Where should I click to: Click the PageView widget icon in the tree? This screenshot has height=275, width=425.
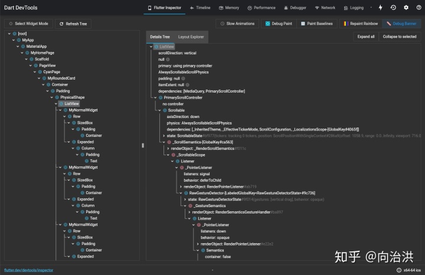point(36,66)
